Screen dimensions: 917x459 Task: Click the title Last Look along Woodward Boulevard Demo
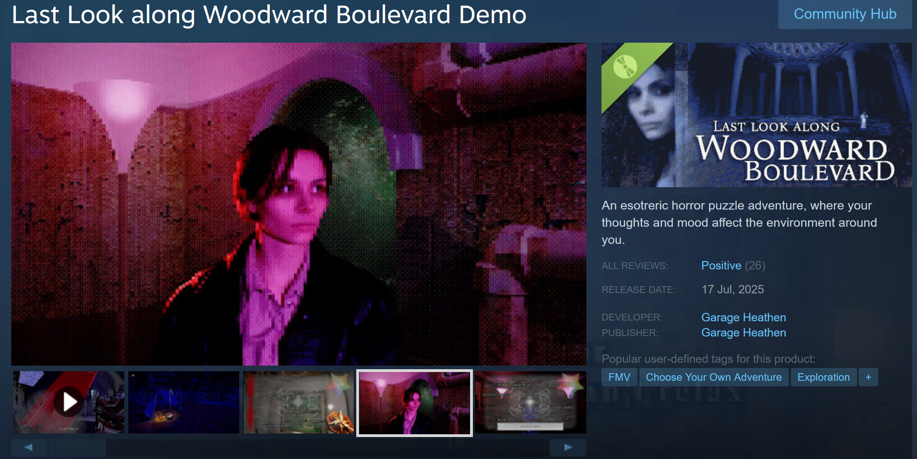point(269,15)
